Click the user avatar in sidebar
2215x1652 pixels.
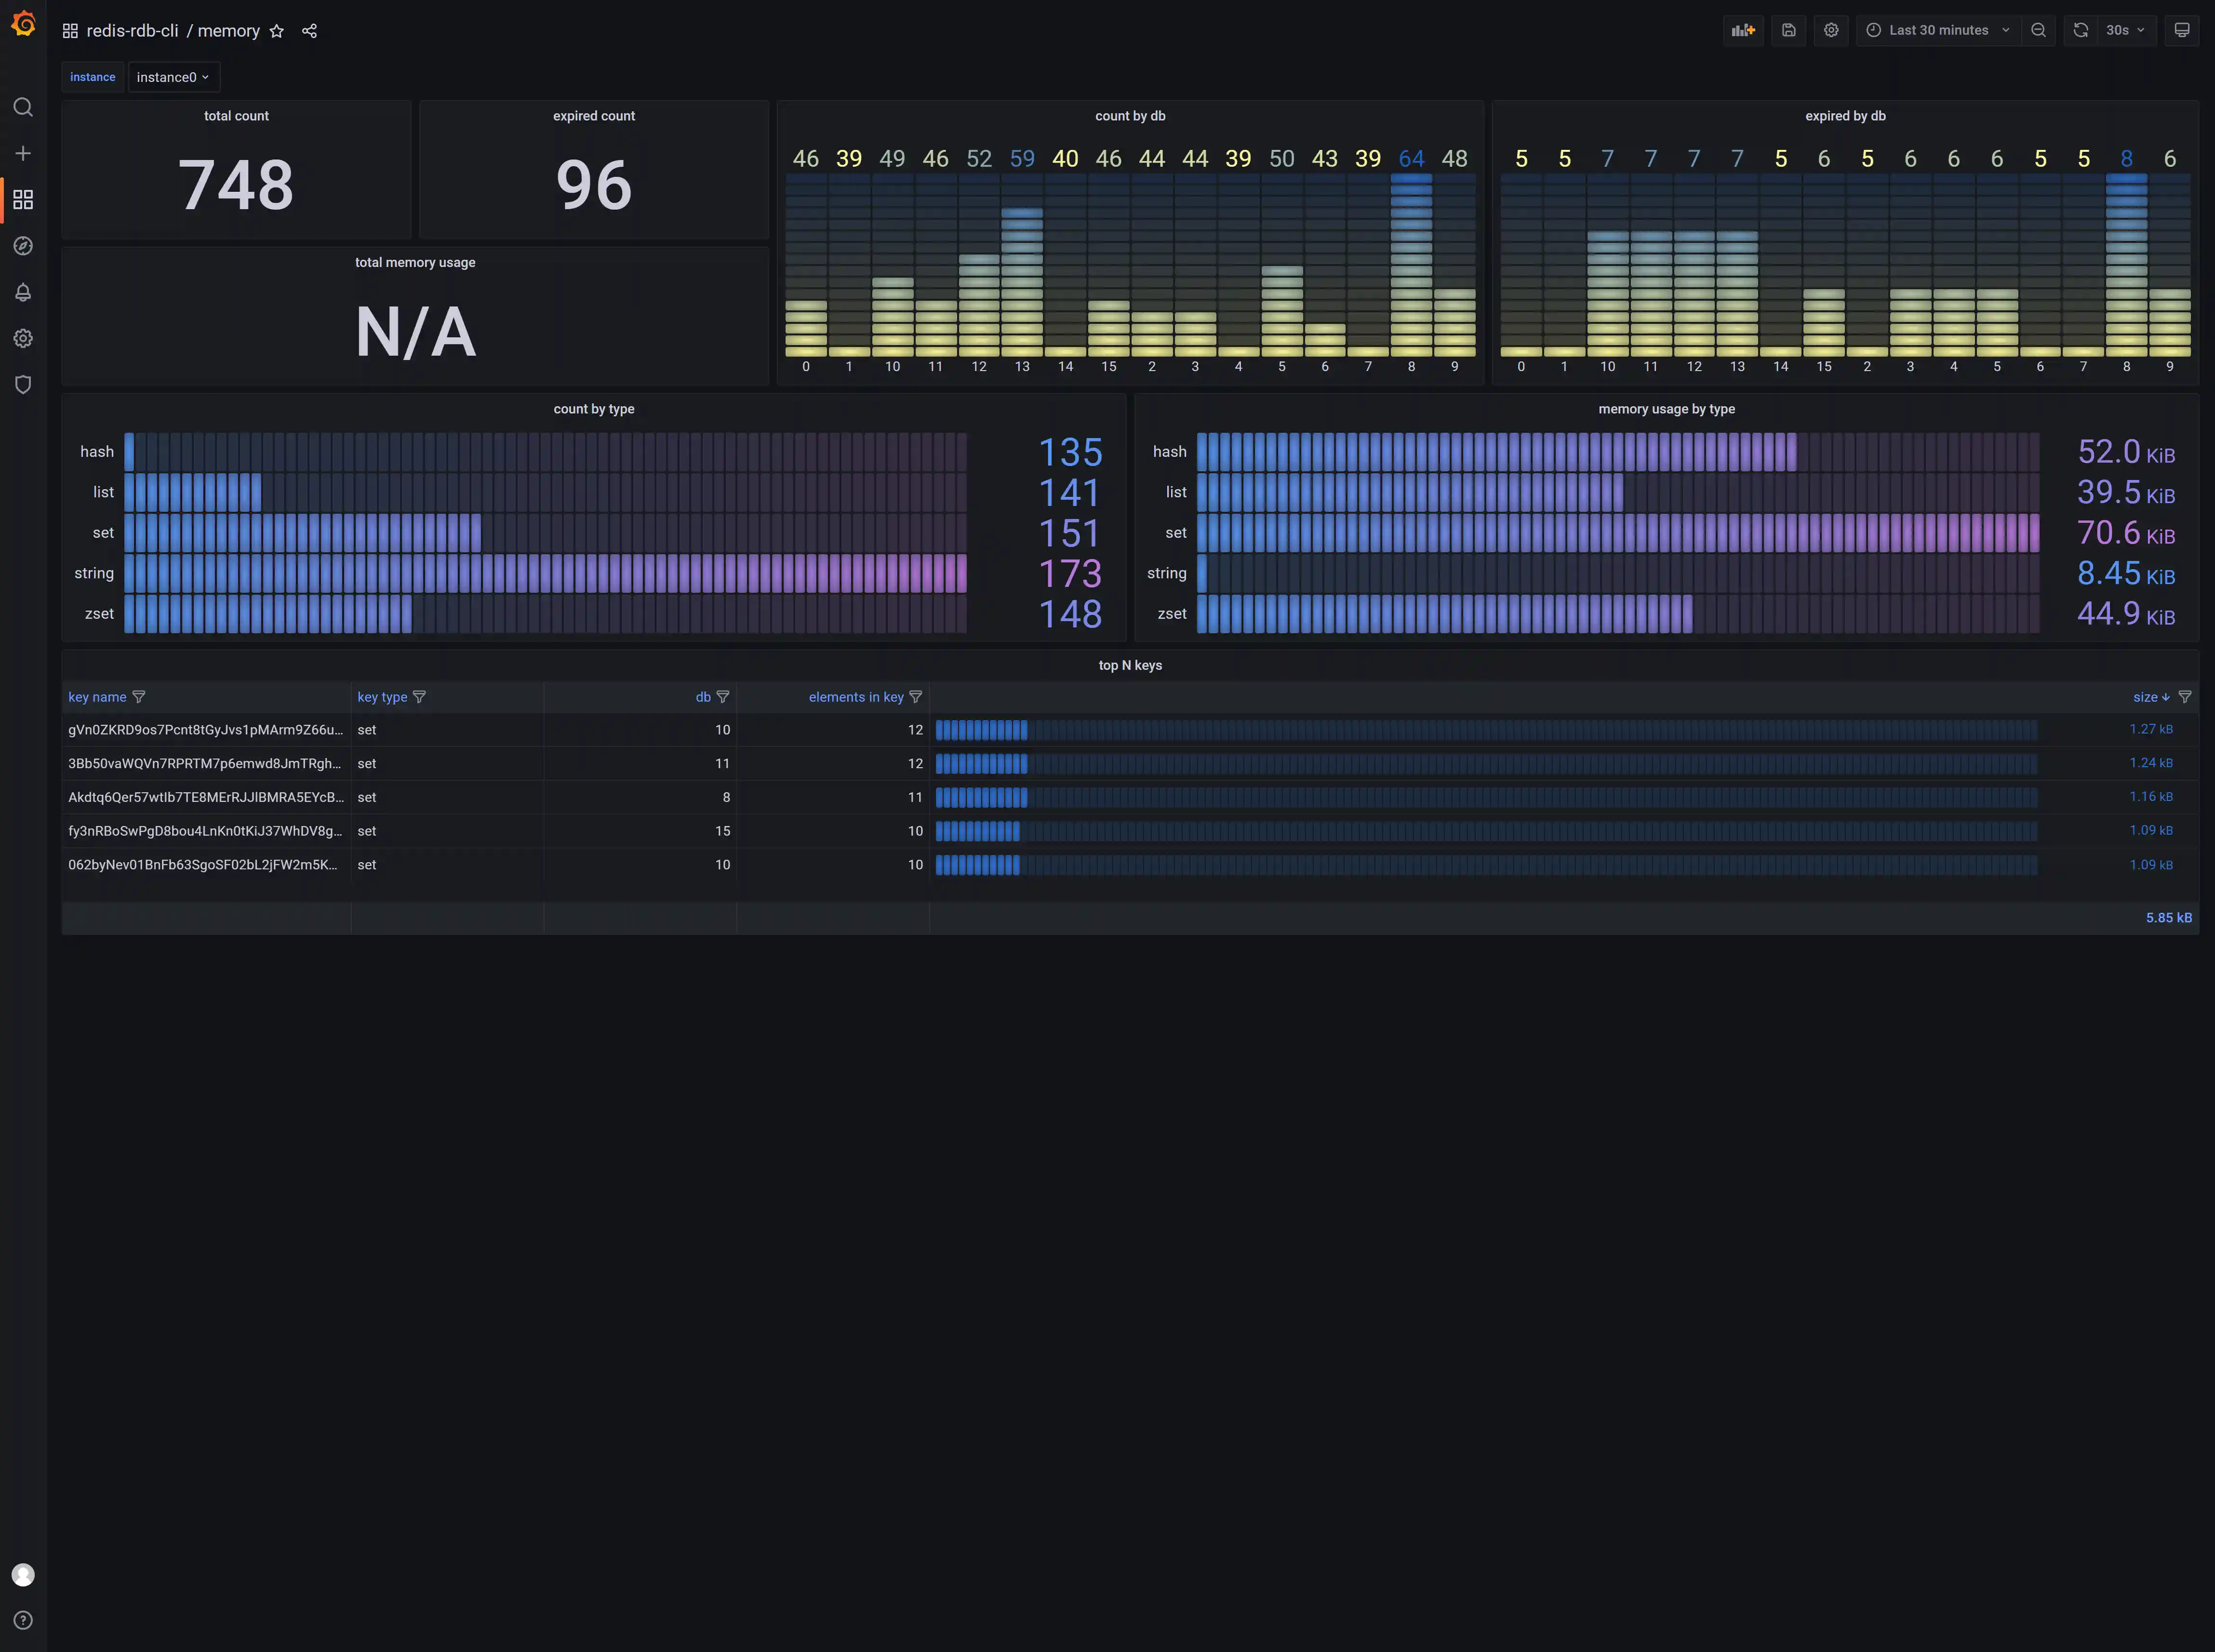[23, 1575]
